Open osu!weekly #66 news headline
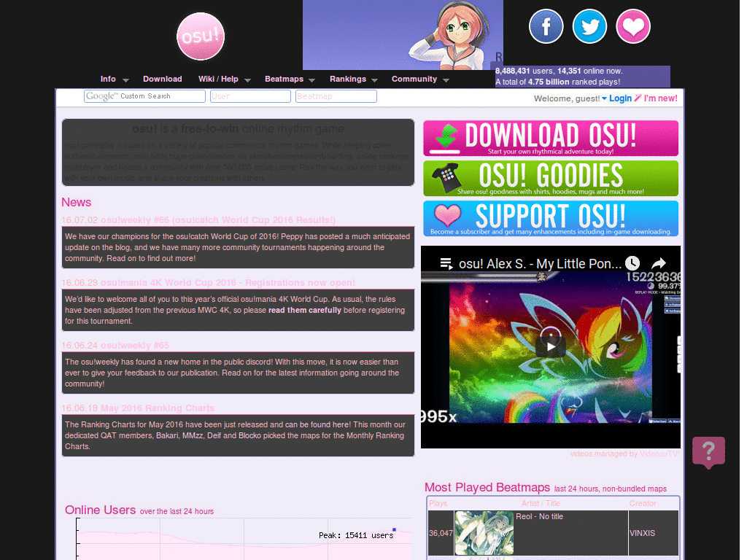 (217, 220)
